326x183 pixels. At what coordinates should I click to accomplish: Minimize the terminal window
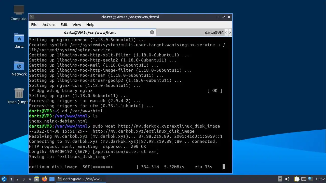[x=218, y=17]
